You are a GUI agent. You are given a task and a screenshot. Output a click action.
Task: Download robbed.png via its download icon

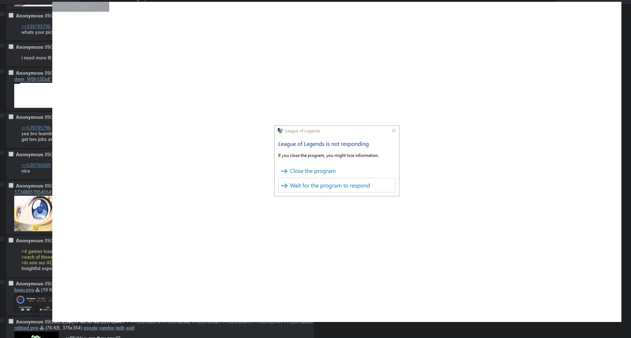[42, 328]
